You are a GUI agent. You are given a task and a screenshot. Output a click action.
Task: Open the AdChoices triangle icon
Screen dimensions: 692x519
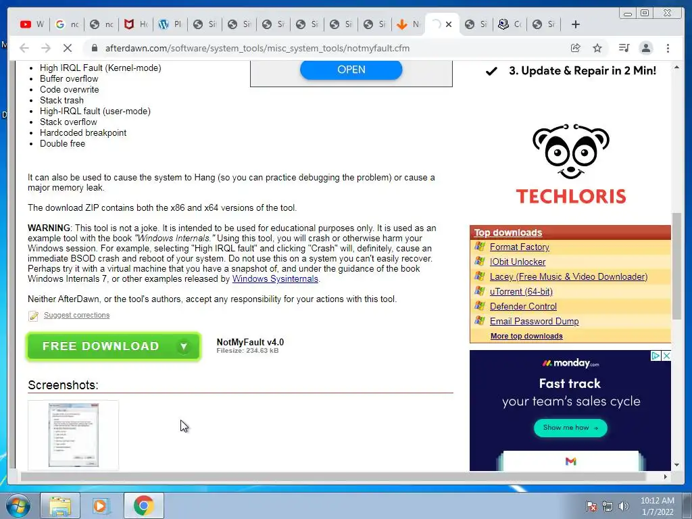656,355
